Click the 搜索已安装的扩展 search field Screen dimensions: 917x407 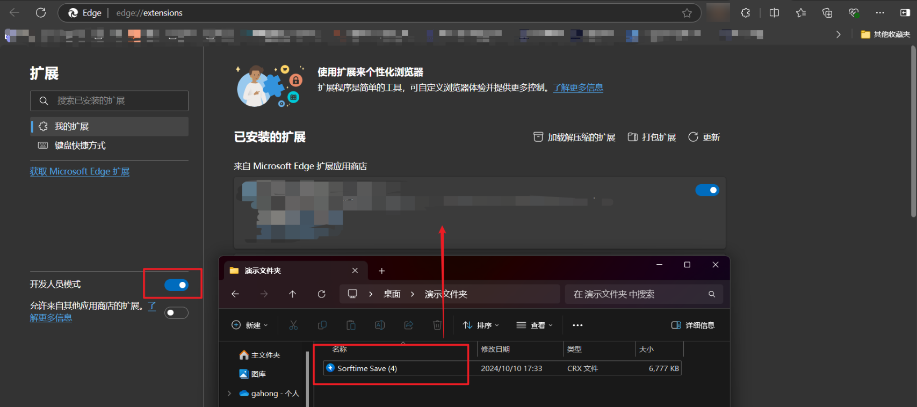(x=109, y=100)
